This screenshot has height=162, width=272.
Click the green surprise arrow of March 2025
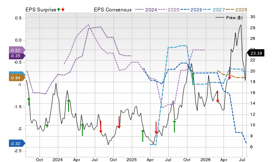coord(143,136)
